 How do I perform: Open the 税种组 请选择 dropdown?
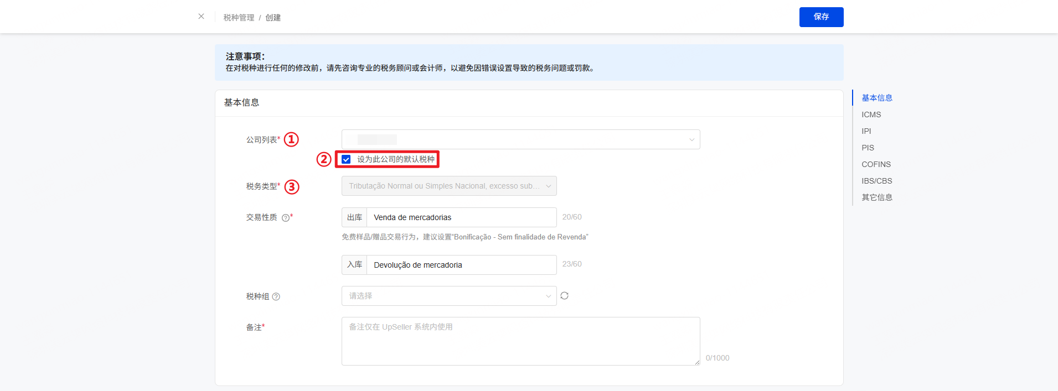pos(448,296)
